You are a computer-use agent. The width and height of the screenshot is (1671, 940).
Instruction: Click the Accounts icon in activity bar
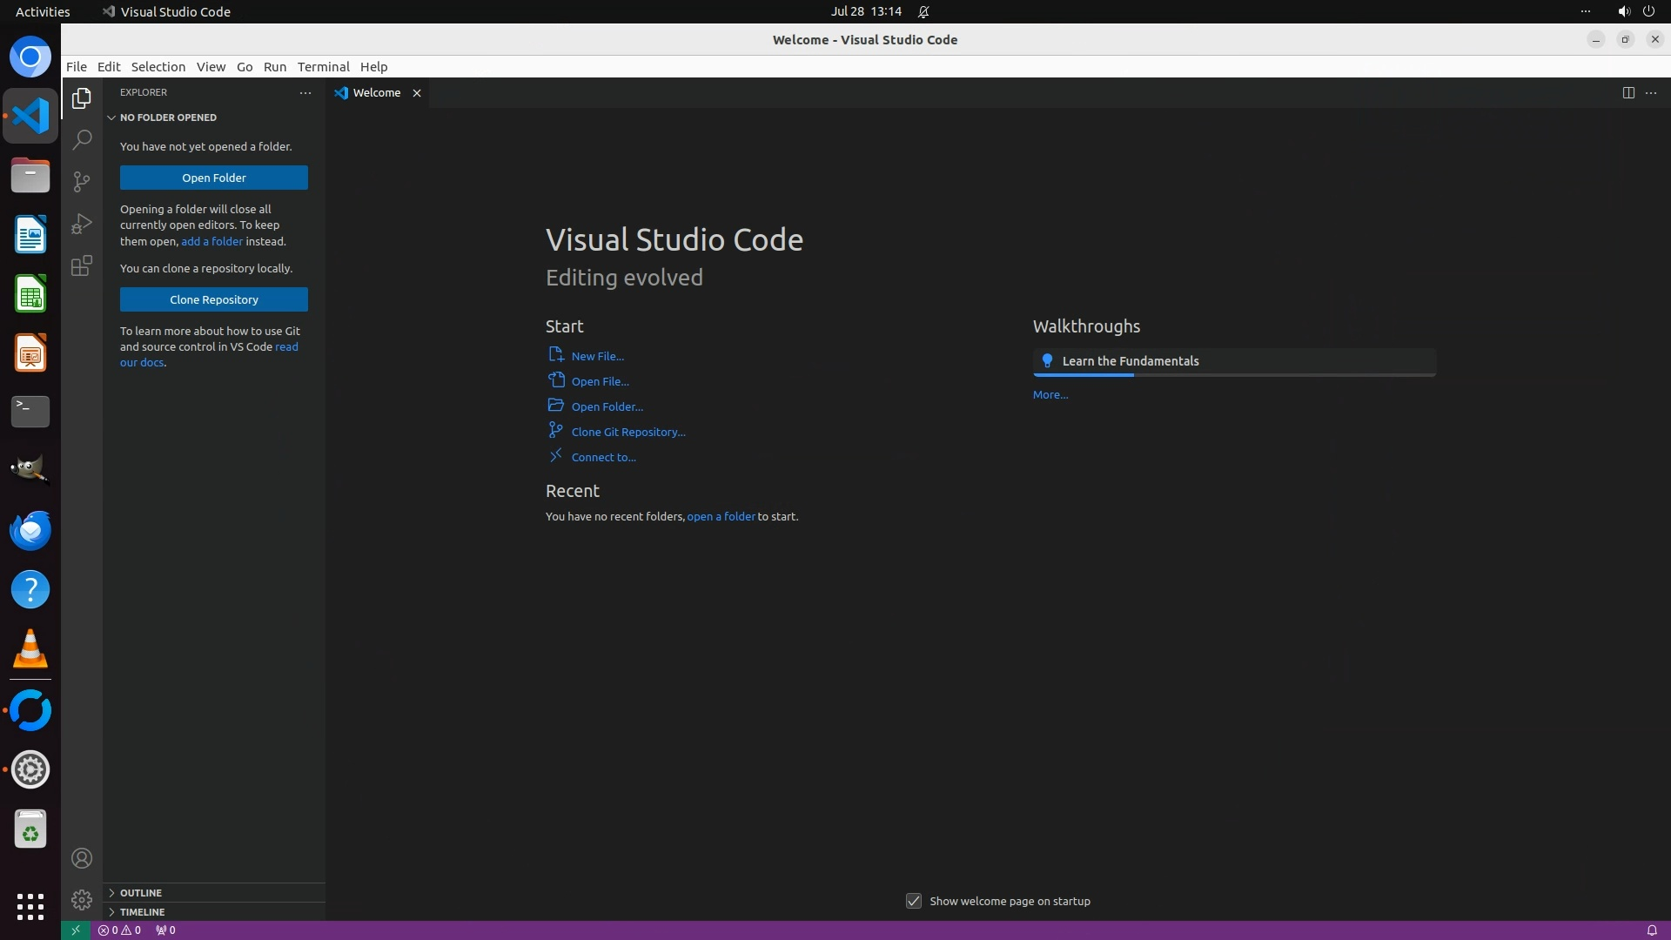pos(82,858)
